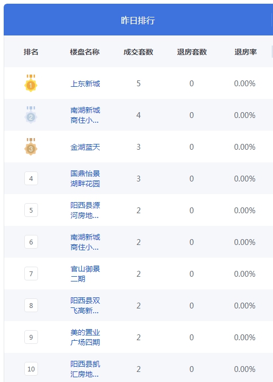The width and height of the screenshot is (273, 382).
Task: Click the 退房率 column header
Action: coord(246,52)
